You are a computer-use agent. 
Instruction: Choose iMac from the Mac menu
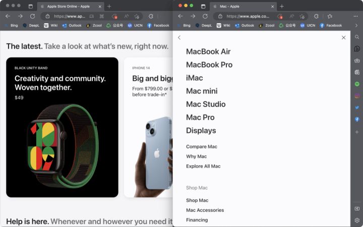[194, 78]
